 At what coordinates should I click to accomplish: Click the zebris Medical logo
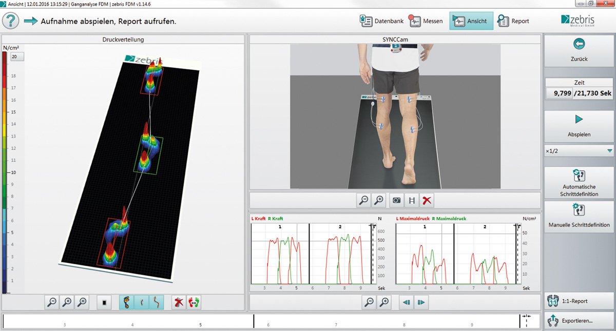click(579, 21)
